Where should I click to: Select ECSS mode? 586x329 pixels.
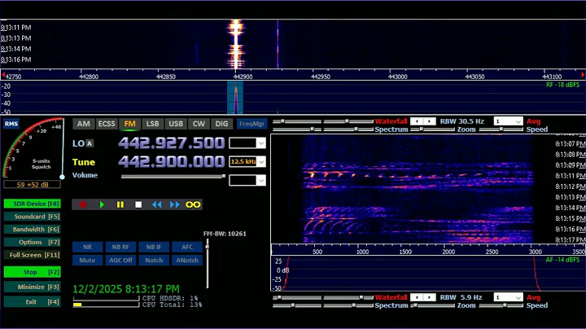pyautogui.click(x=107, y=124)
